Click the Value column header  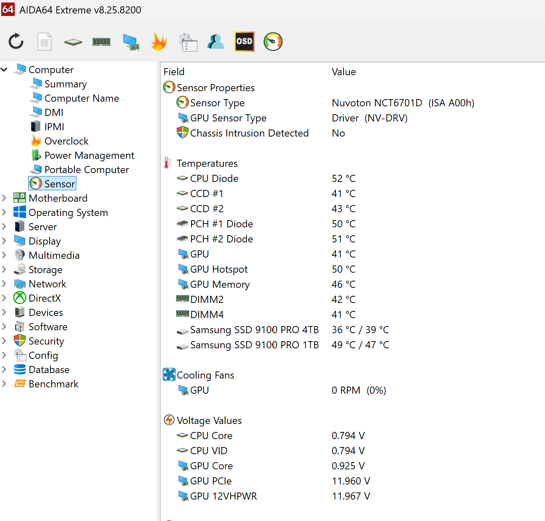(x=344, y=72)
